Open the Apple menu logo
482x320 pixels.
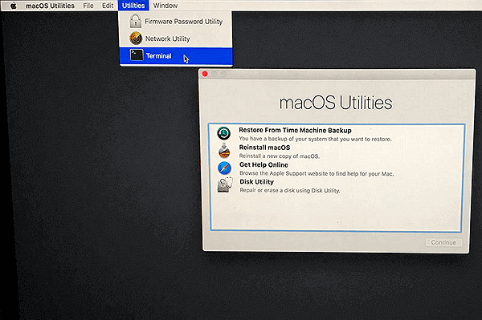[13, 6]
